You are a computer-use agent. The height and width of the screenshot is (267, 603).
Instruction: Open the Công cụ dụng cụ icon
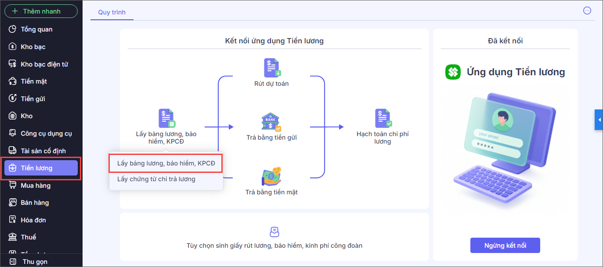pos(13,133)
